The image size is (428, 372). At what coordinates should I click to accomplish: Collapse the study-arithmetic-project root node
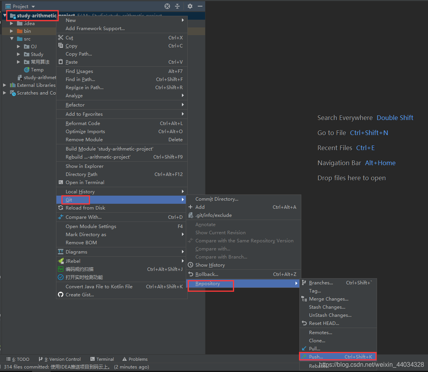pos(5,15)
